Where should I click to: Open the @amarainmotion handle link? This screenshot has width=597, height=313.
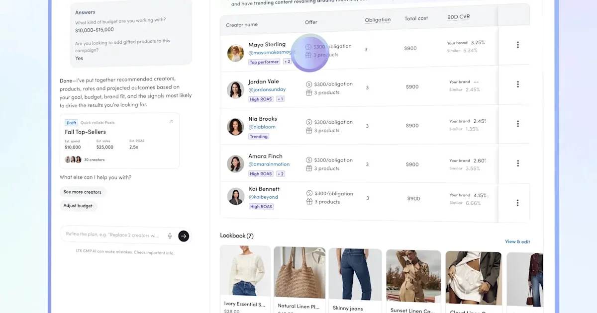pos(269,164)
